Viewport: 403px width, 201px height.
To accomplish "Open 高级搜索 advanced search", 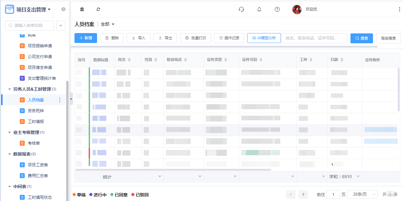I will pos(388,38).
